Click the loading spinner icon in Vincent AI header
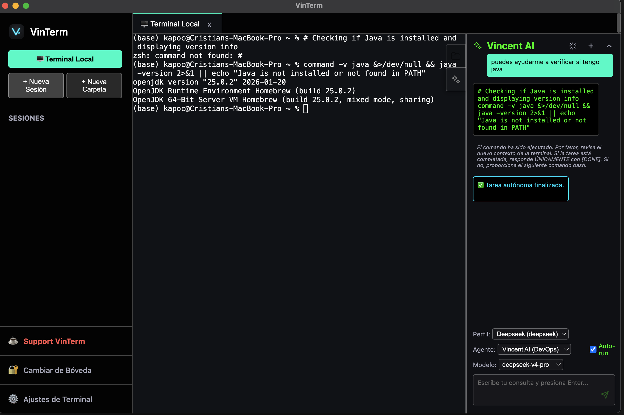624x415 pixels. tap(573, 46)
